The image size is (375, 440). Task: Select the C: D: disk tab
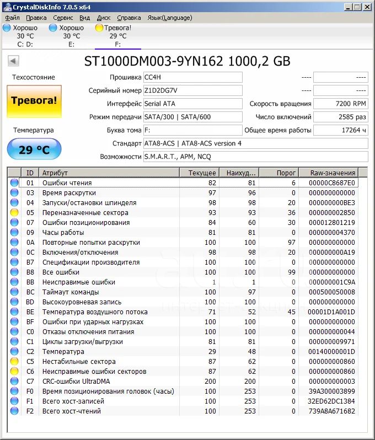pyautogui.click(x=25, y=36)
